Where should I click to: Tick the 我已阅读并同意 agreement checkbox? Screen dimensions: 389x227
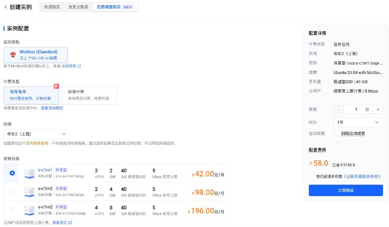311,176
